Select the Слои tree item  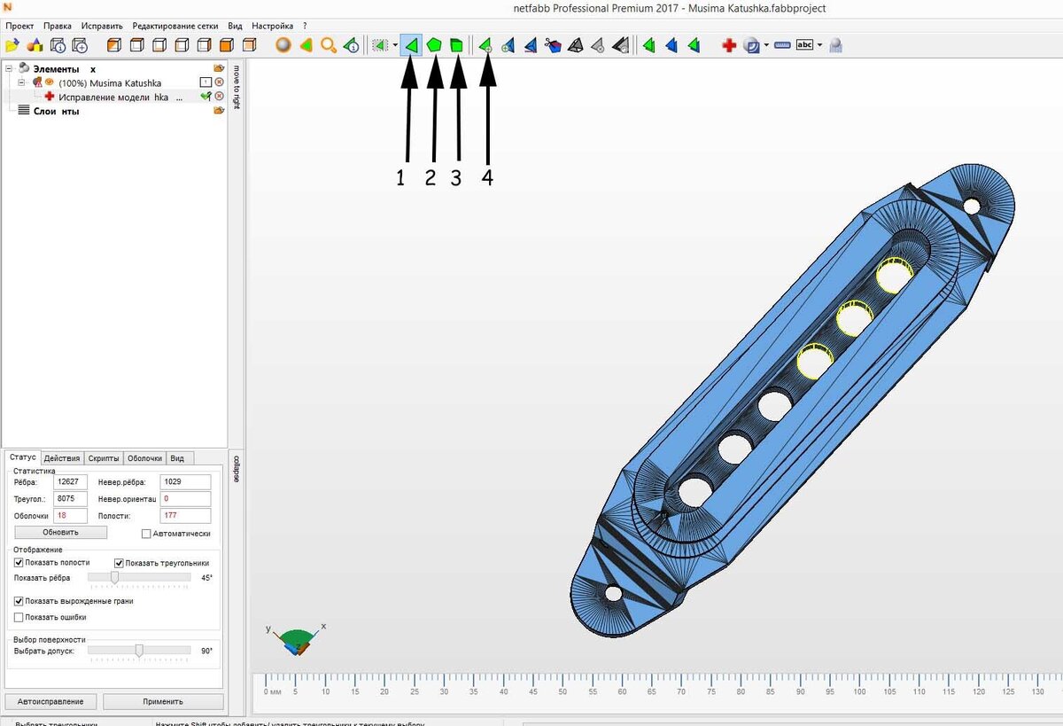pyautogui.click(x=57, y=112)
